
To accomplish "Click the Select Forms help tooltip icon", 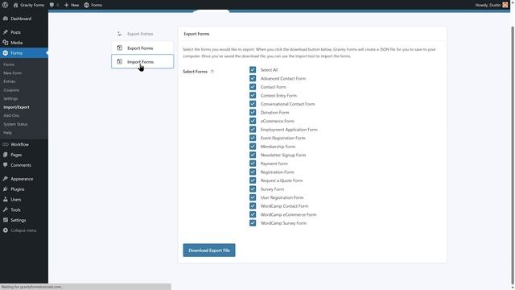I will (x=212, y=72).
